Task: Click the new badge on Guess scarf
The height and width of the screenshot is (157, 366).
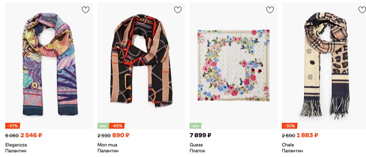Action: tap(195, 126)
